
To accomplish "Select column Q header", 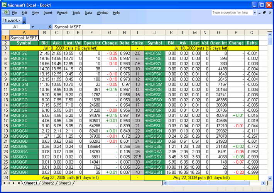I will [252, 32].
